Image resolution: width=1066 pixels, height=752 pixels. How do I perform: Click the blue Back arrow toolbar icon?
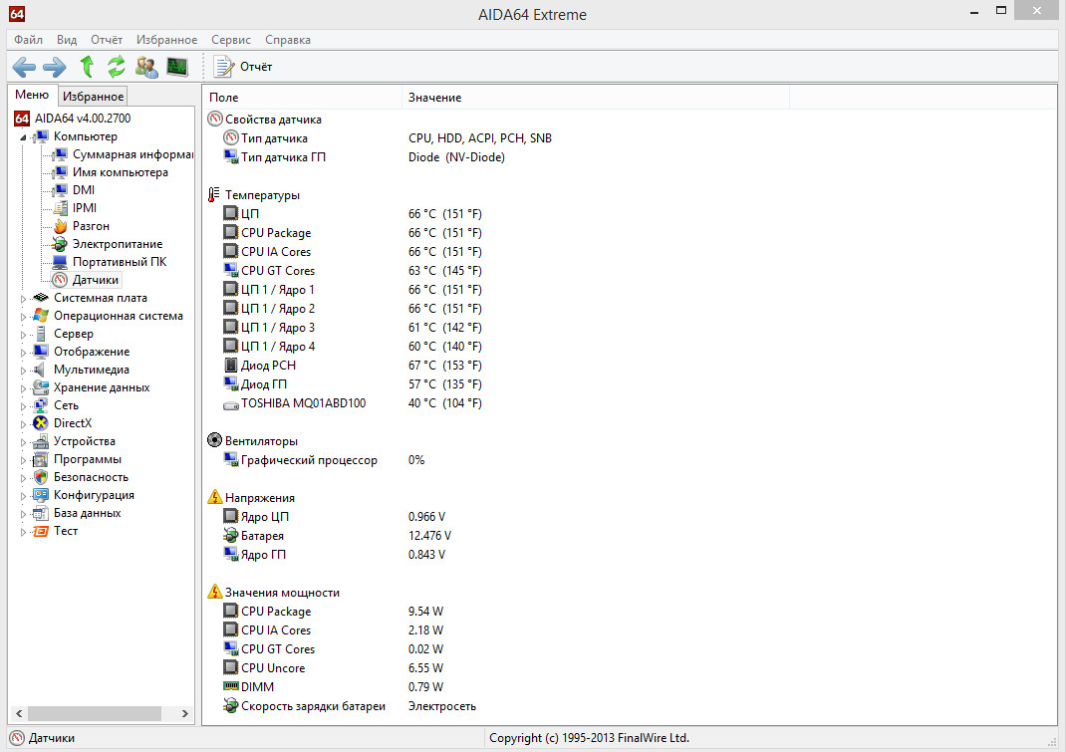pyautogui.click(x=24, y=67)
